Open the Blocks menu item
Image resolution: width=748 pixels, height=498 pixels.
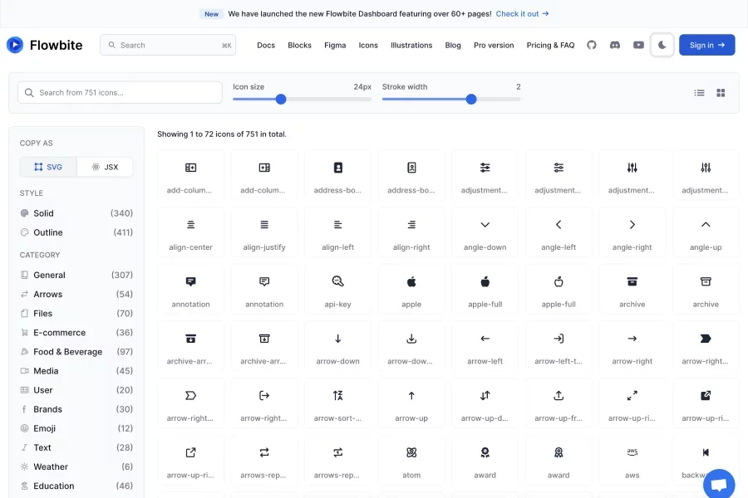[x=299, y=45]
